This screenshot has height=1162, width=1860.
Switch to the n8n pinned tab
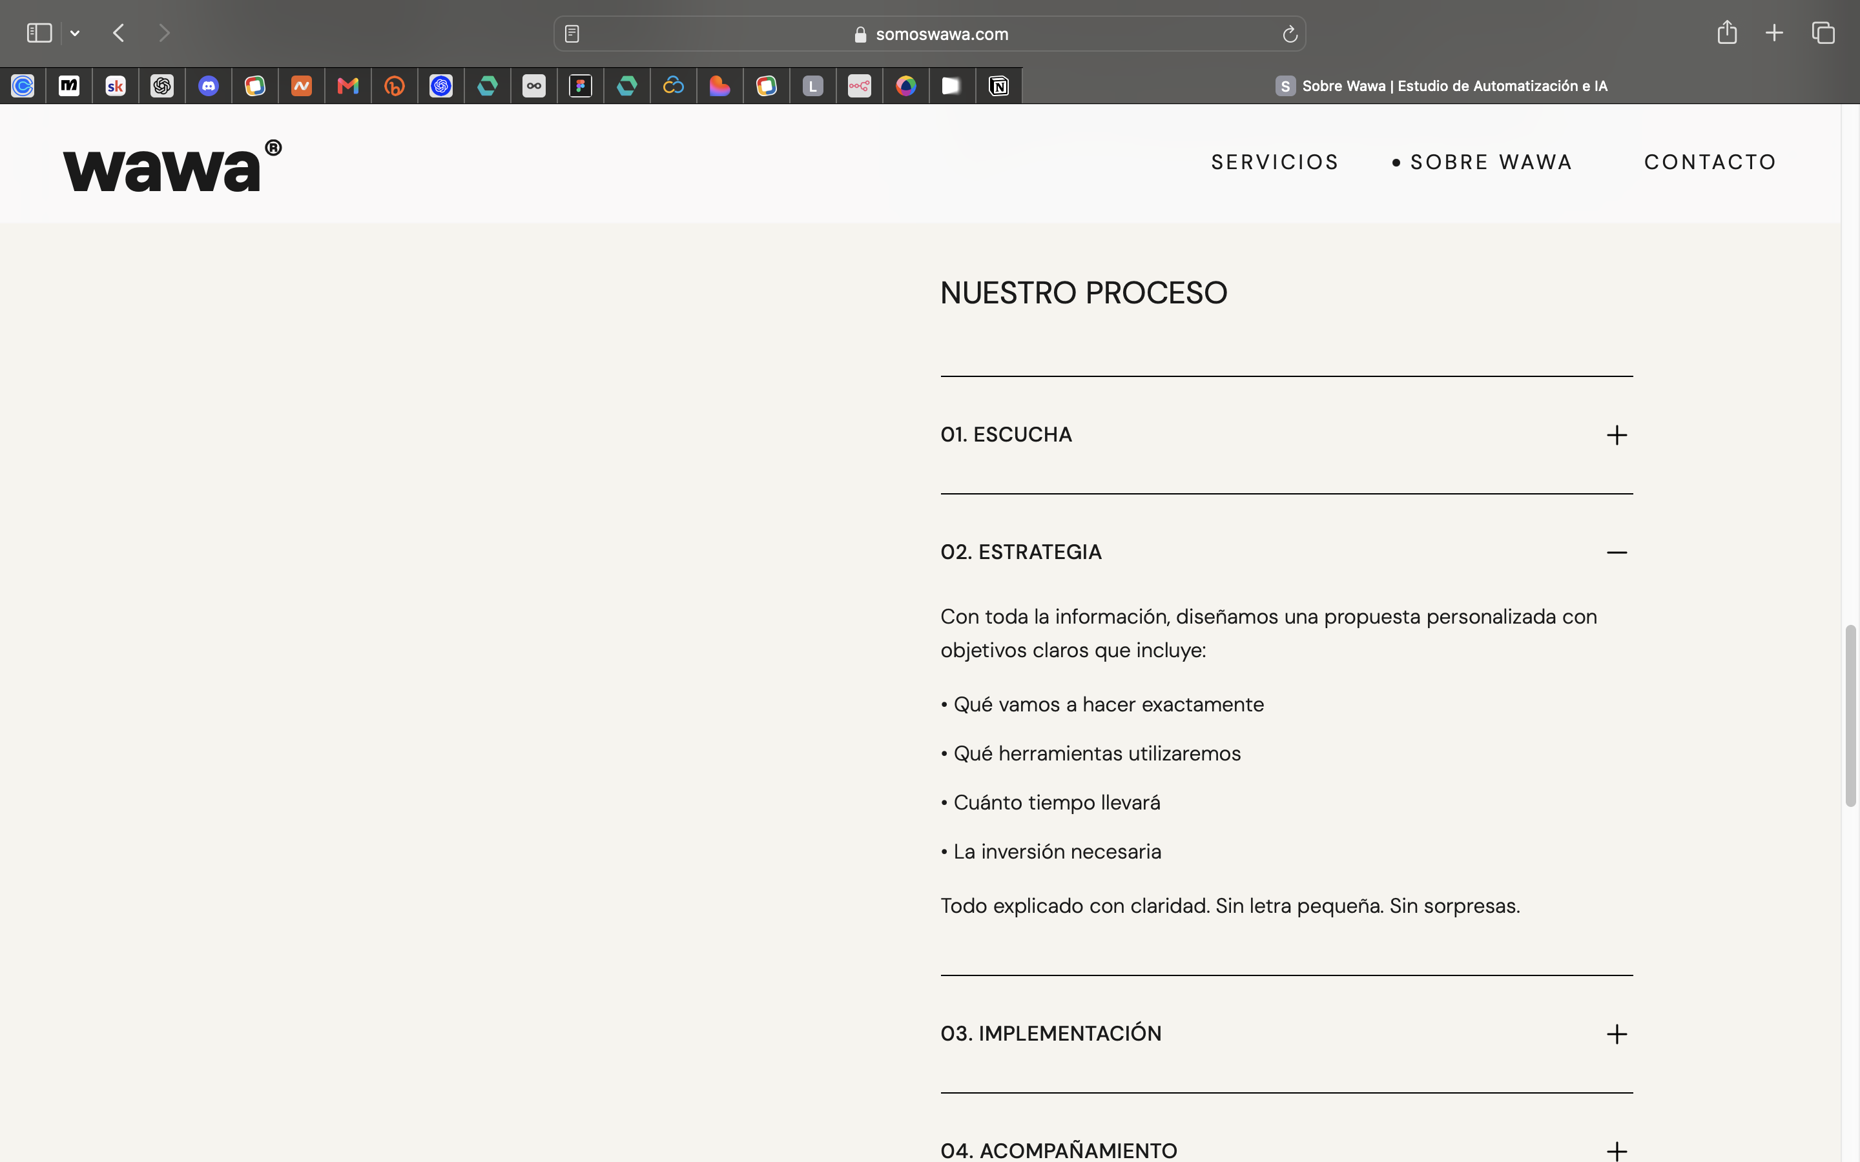[860, 86]
